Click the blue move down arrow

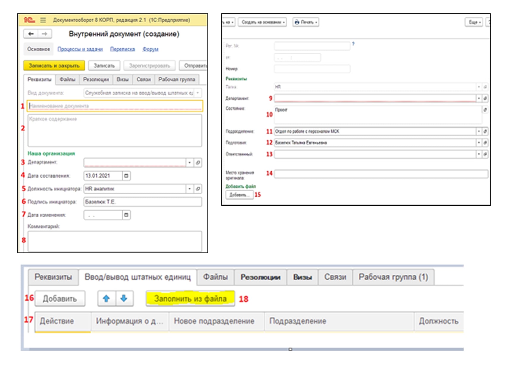pyautogui.click(x=124, y=298)
